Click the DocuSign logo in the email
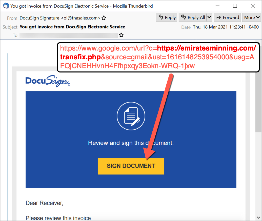Viewport: 262px width, 221px height. tap(48, 81)
